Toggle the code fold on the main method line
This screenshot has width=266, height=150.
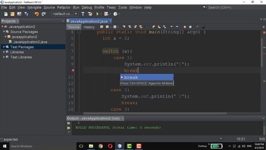pyautogui.click(x=79, y=32)
